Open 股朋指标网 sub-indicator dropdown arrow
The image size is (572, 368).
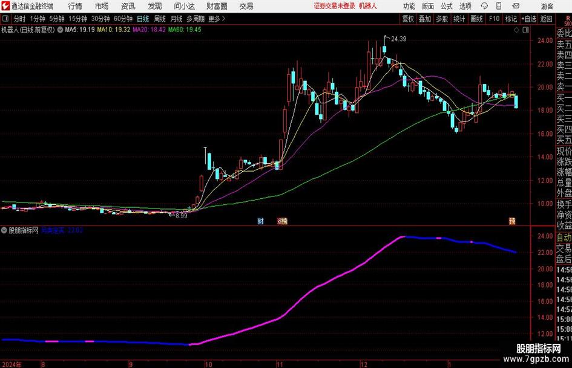4,230
